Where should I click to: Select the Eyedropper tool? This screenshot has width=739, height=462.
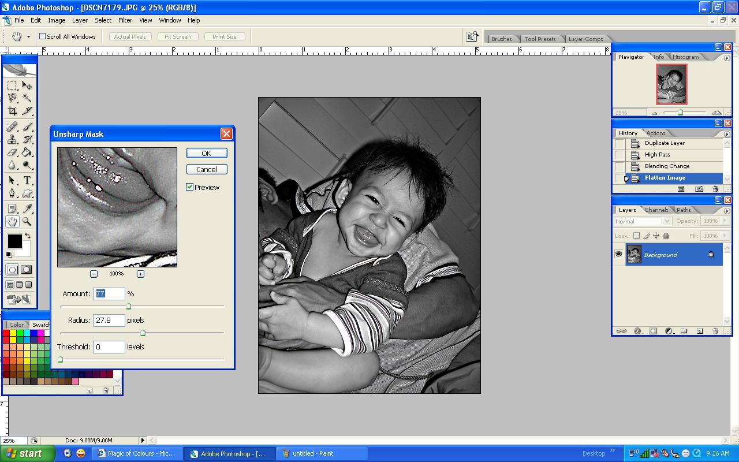coord(27,208)
